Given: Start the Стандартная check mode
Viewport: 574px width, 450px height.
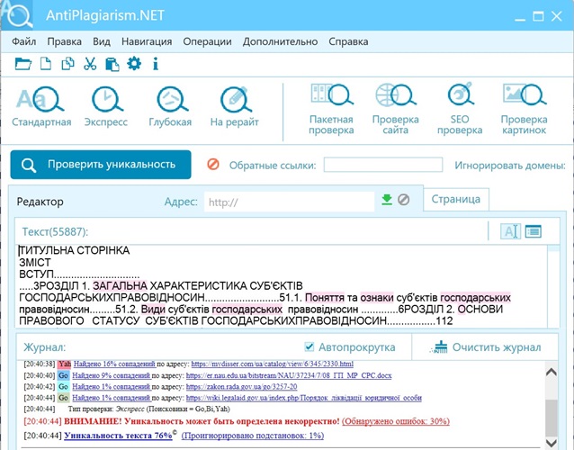Looking at the screenshot, I should coord(41,106).
